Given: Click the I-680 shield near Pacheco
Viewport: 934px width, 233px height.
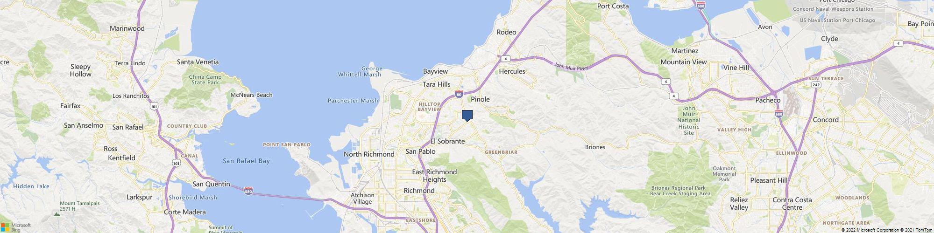Looking at the screenshot, I should (778, 113).
